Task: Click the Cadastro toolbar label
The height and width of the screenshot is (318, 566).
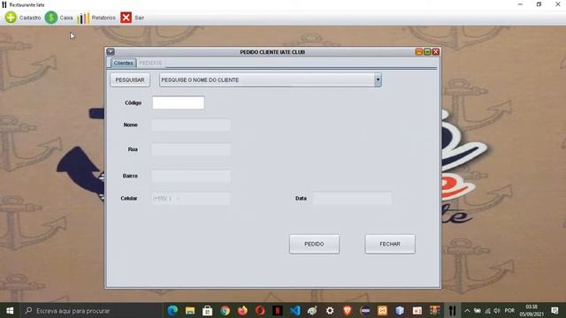Action: click(x=30, y=18)
